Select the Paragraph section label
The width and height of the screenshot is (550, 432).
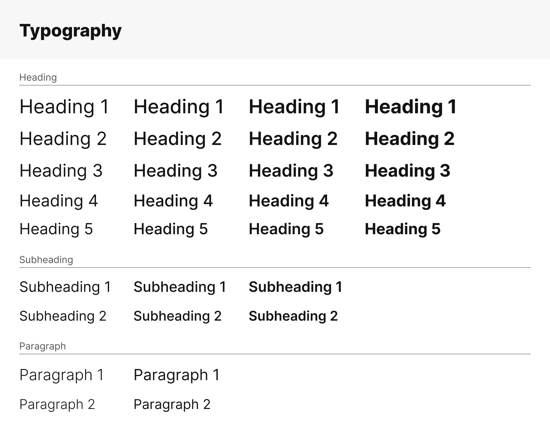point(43,346)
